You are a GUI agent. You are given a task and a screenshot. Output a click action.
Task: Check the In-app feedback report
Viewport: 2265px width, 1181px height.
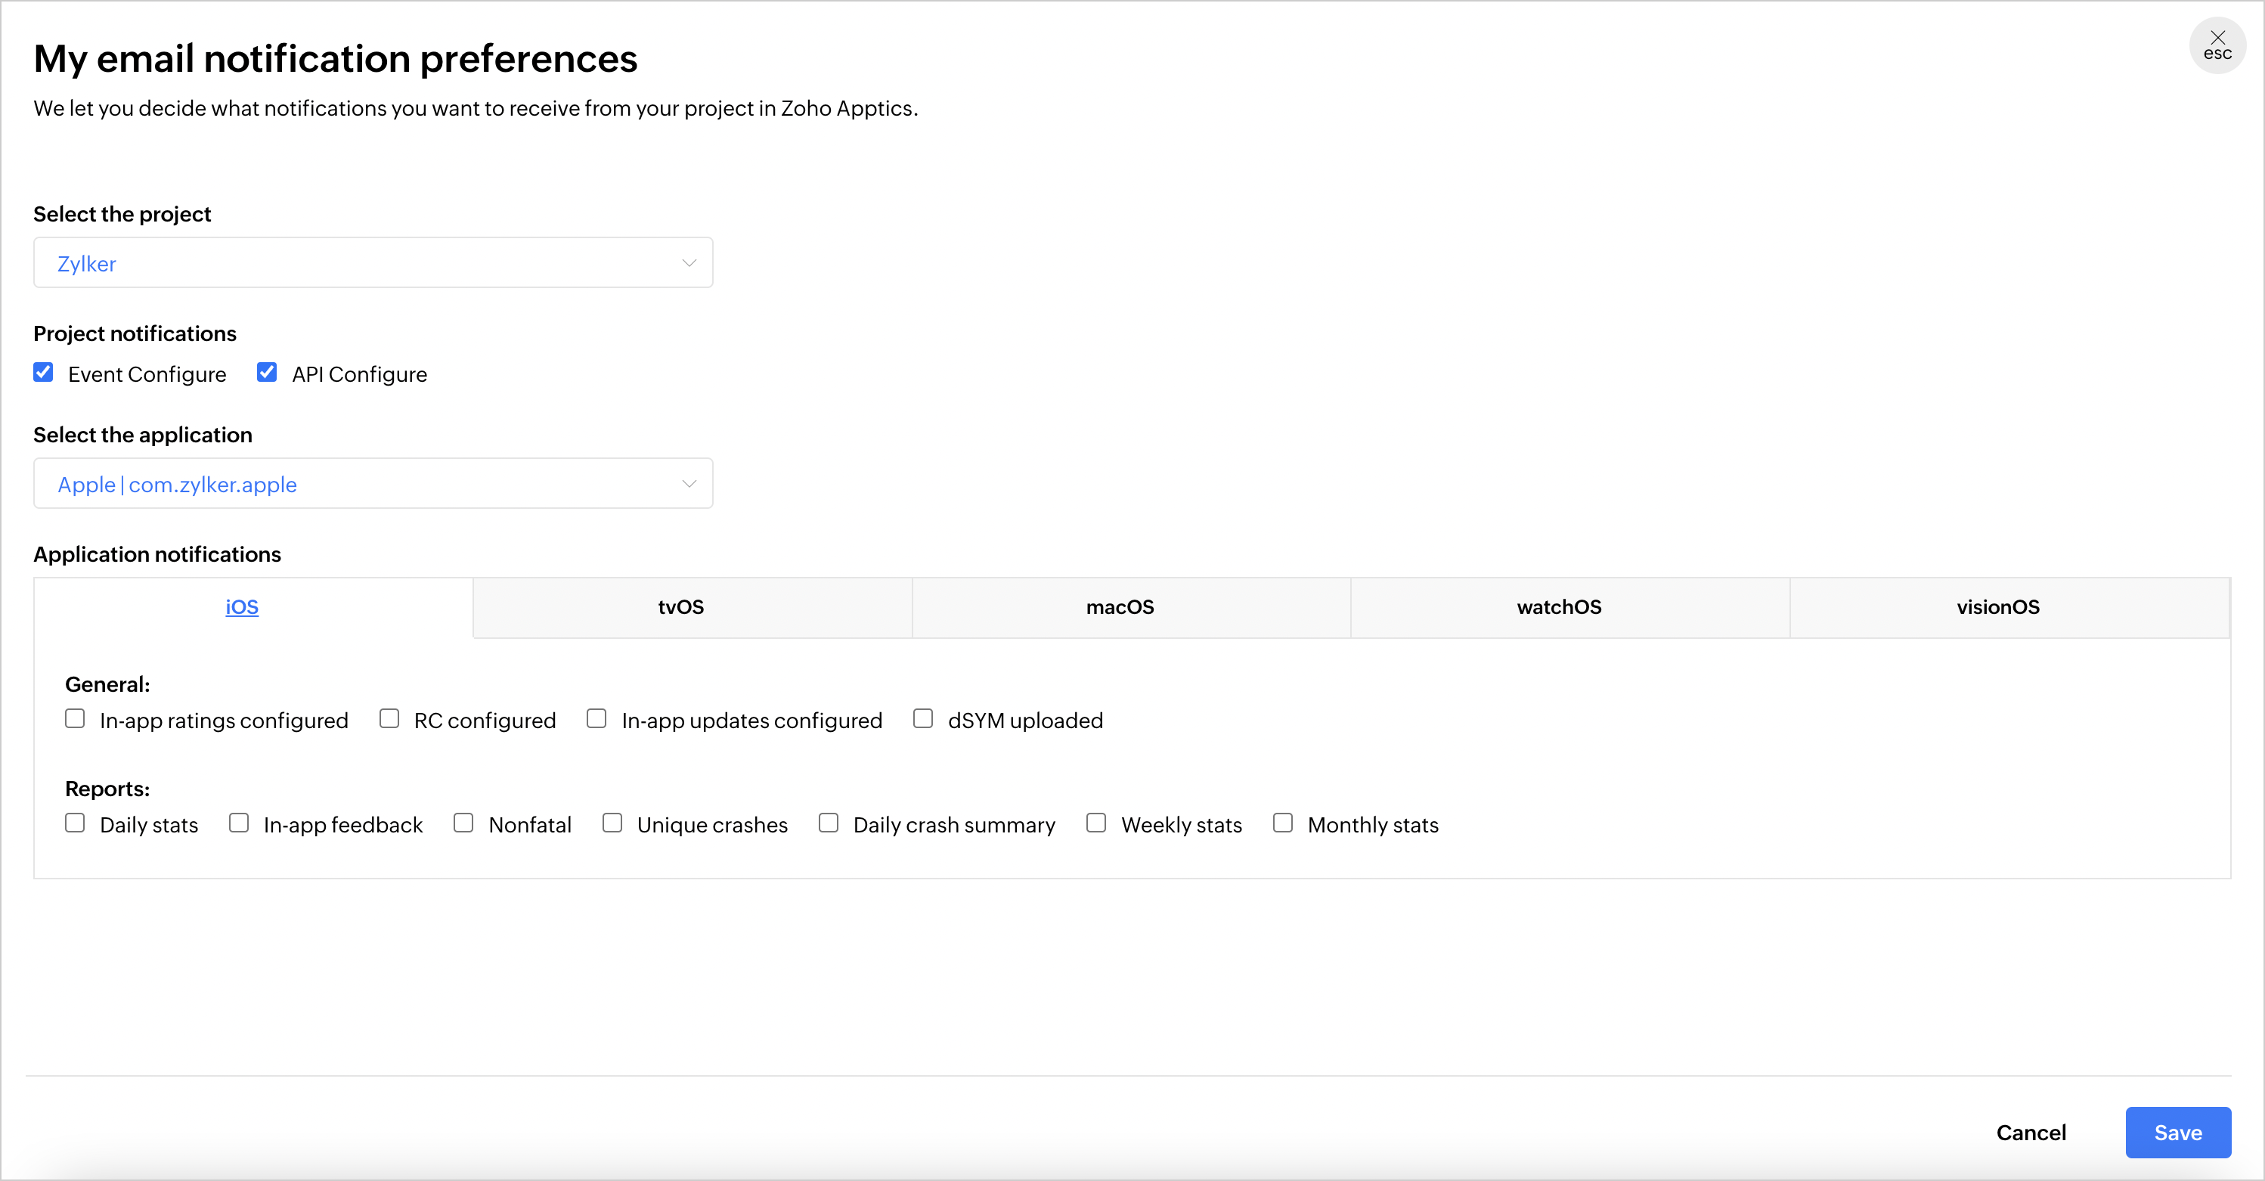[239, 823]
